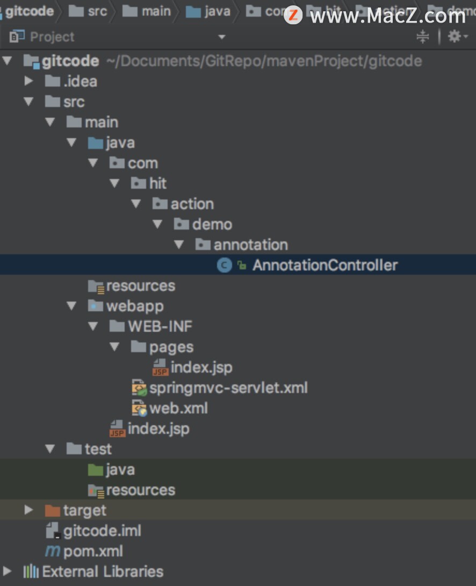476x586 pixels.
Task: Select the target folder label
Action: pos(85,511)
